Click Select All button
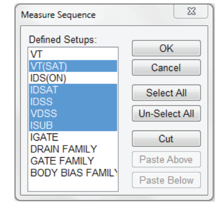 point(166,93)
